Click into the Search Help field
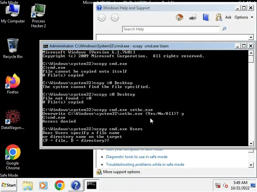 (x=171, y=29)
